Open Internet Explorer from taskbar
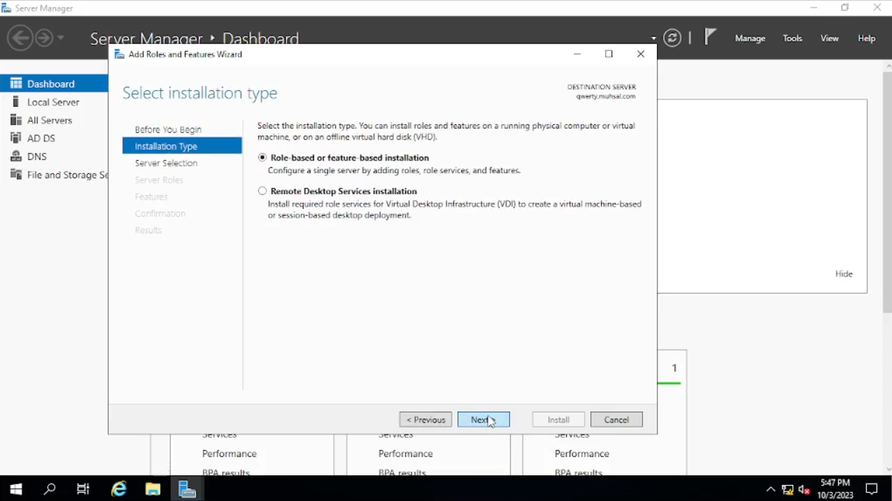892x501 pixels. [119, 489]
